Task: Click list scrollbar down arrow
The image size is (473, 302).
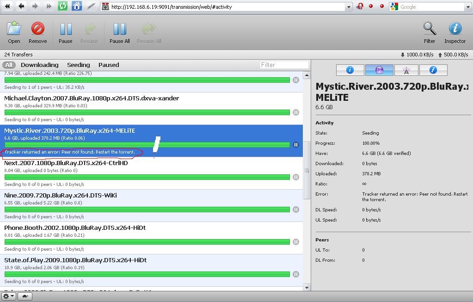Action: coord(307,288)
